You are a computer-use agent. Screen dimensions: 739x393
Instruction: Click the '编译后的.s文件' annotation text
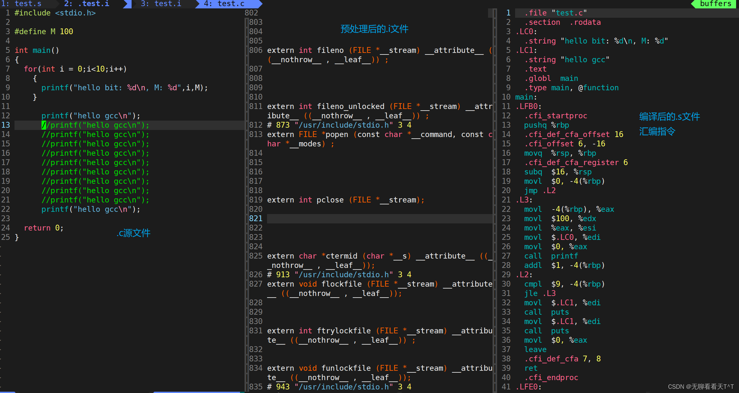coord(669,116)
